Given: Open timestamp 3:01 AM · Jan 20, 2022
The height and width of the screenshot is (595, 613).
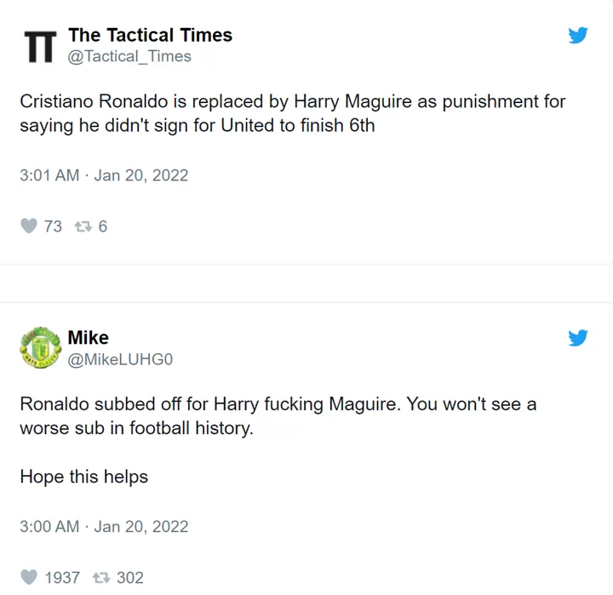Looking at the screenshot, I should (104, 175).
